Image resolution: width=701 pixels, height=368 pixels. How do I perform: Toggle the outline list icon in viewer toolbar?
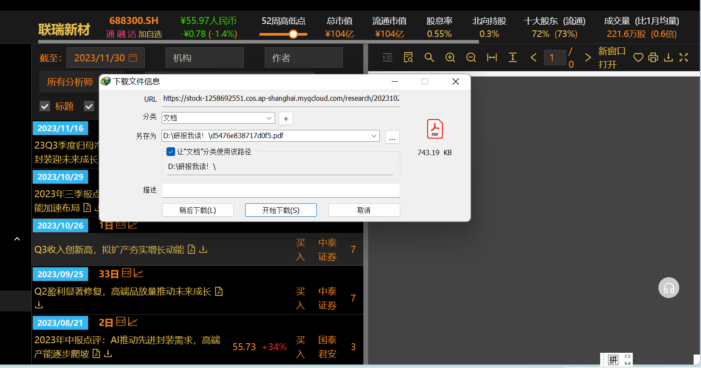pos(388,57)
